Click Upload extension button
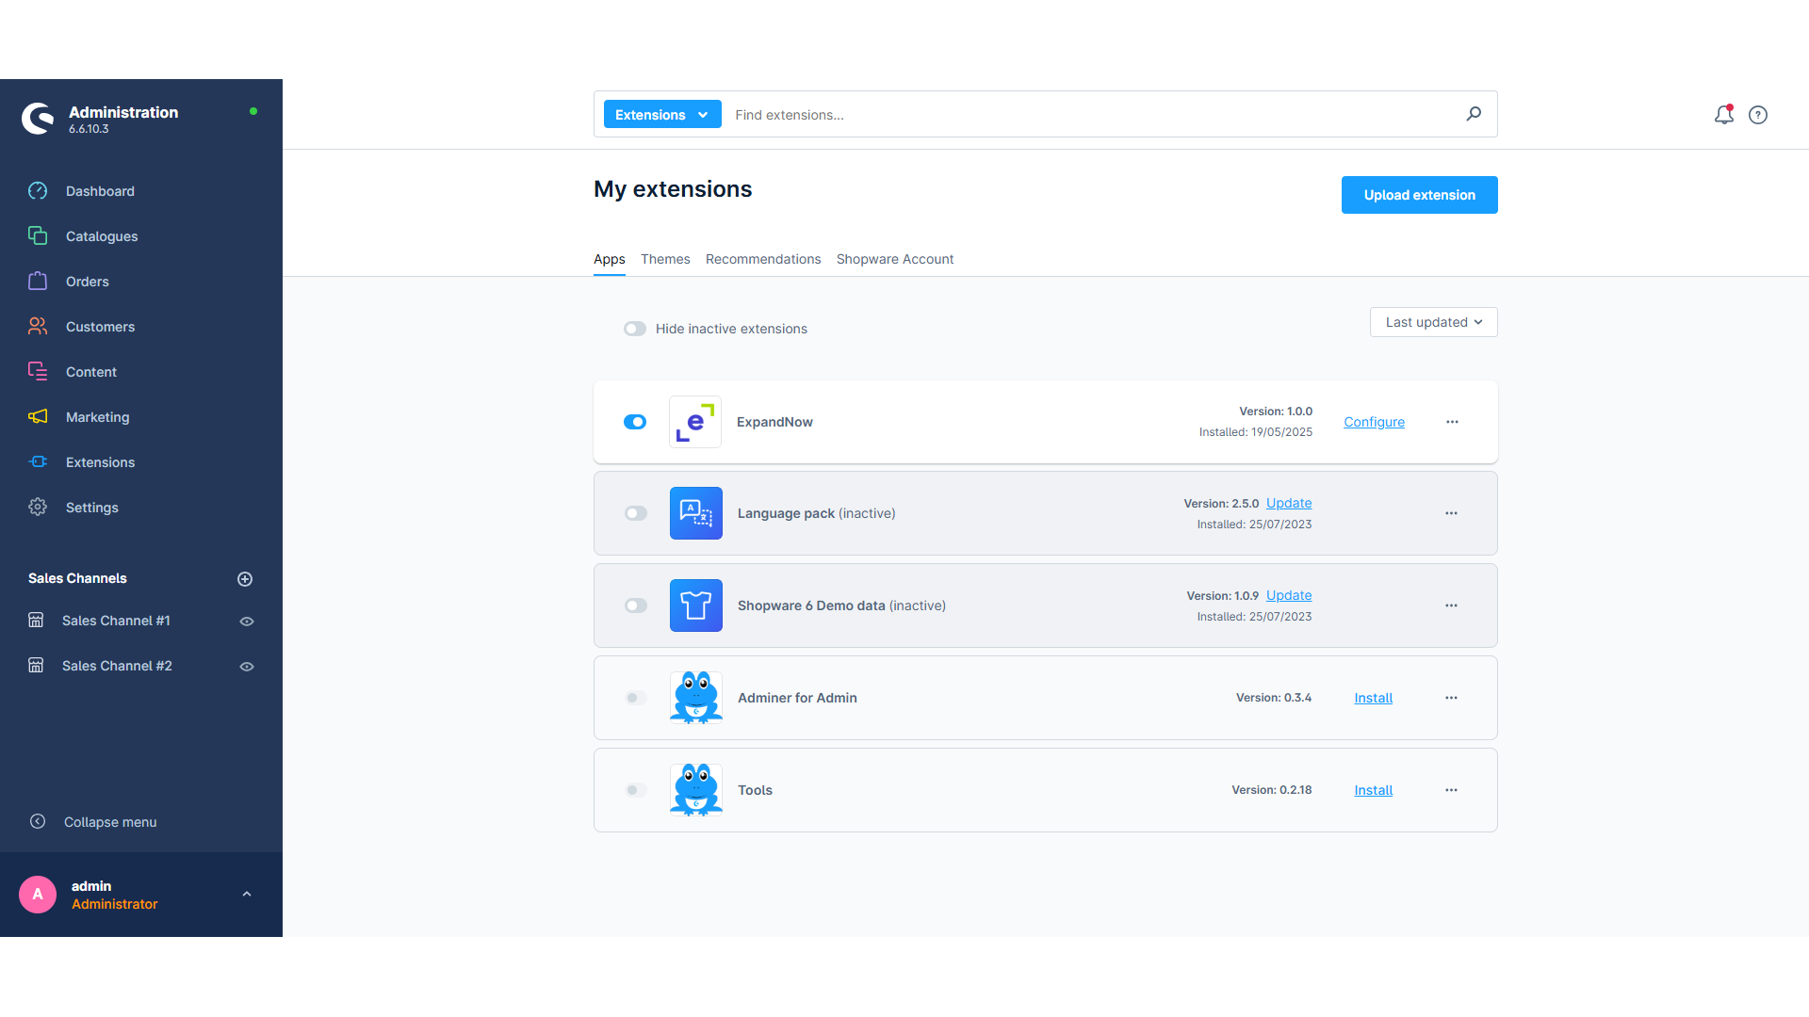The height and width of the screenshot is (1017, 1809). tap(1420, 195)
